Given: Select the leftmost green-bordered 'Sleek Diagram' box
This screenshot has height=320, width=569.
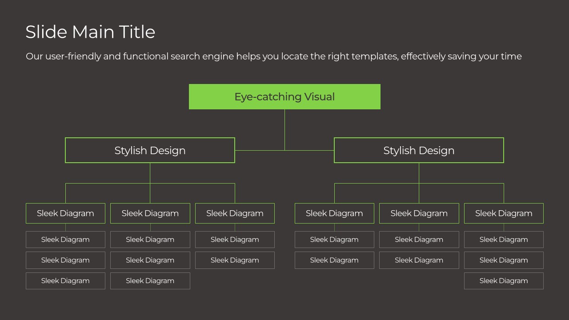Looking at the screenshot, I should 65,213.
